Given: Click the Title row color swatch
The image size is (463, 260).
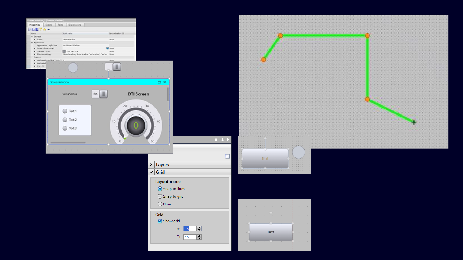Looking at the screenshot, I should (64, 51).
